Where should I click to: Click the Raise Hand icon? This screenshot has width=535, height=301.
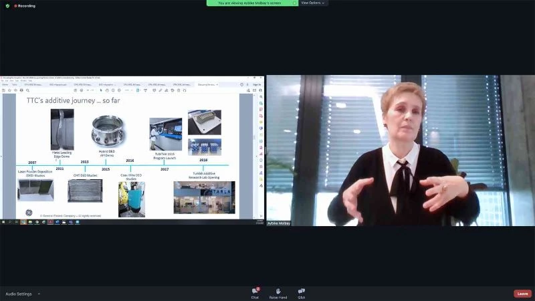click(x=278, y=292)
